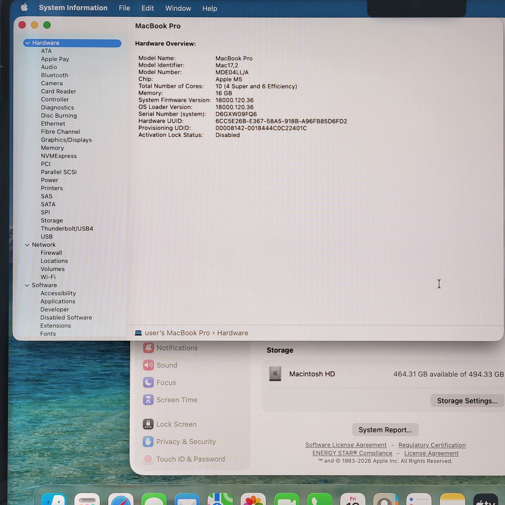This screenshot has height=505, width=505.
Task: Select NVMExpress in the sidebar
Action: pos(59,156)
